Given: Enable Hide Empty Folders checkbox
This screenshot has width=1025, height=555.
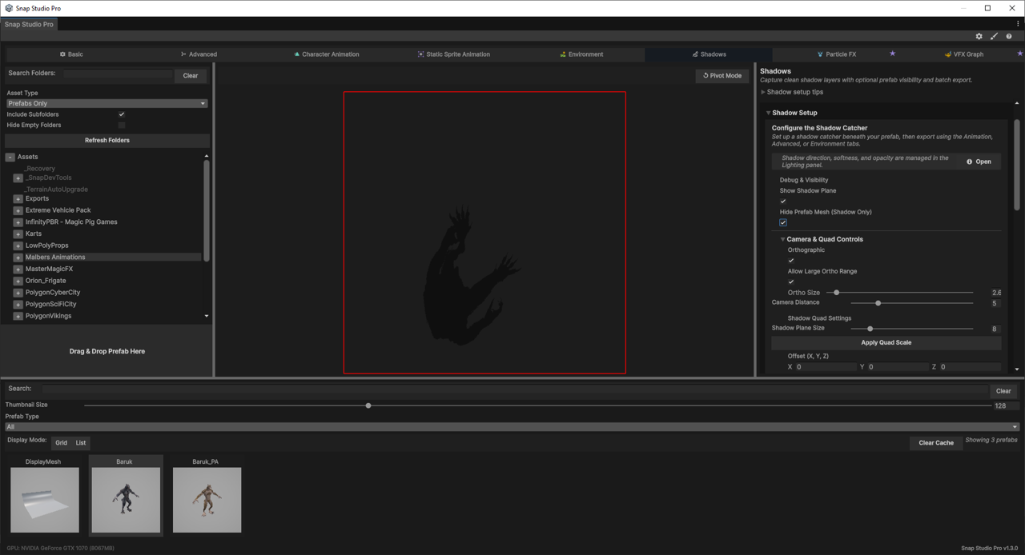Looking at the screenshot, I should point(122,125).
